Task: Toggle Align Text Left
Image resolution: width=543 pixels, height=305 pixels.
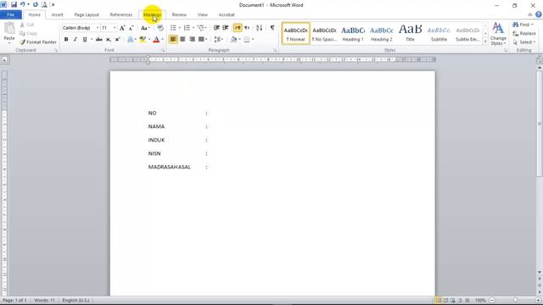Action: [x=173, y=40]
